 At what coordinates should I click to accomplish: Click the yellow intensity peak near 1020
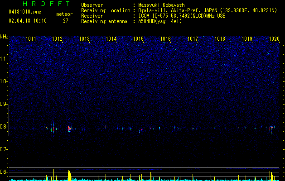coord(271,176)
